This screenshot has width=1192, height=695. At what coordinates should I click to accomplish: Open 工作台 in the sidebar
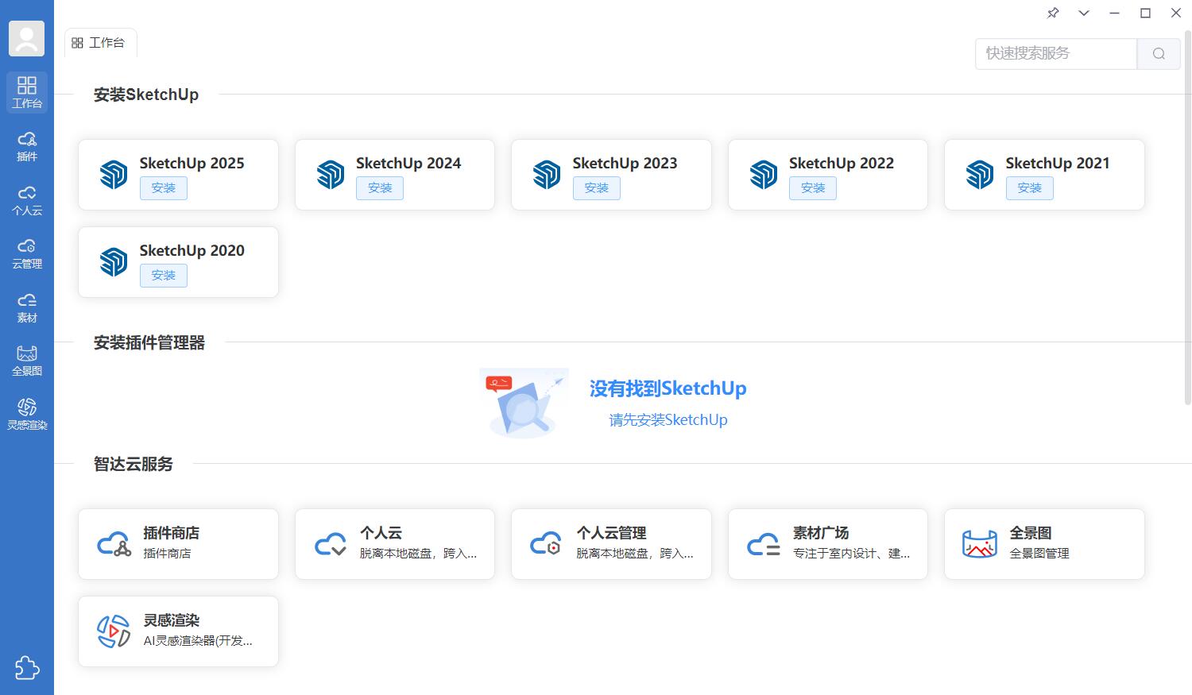point(27,92)
